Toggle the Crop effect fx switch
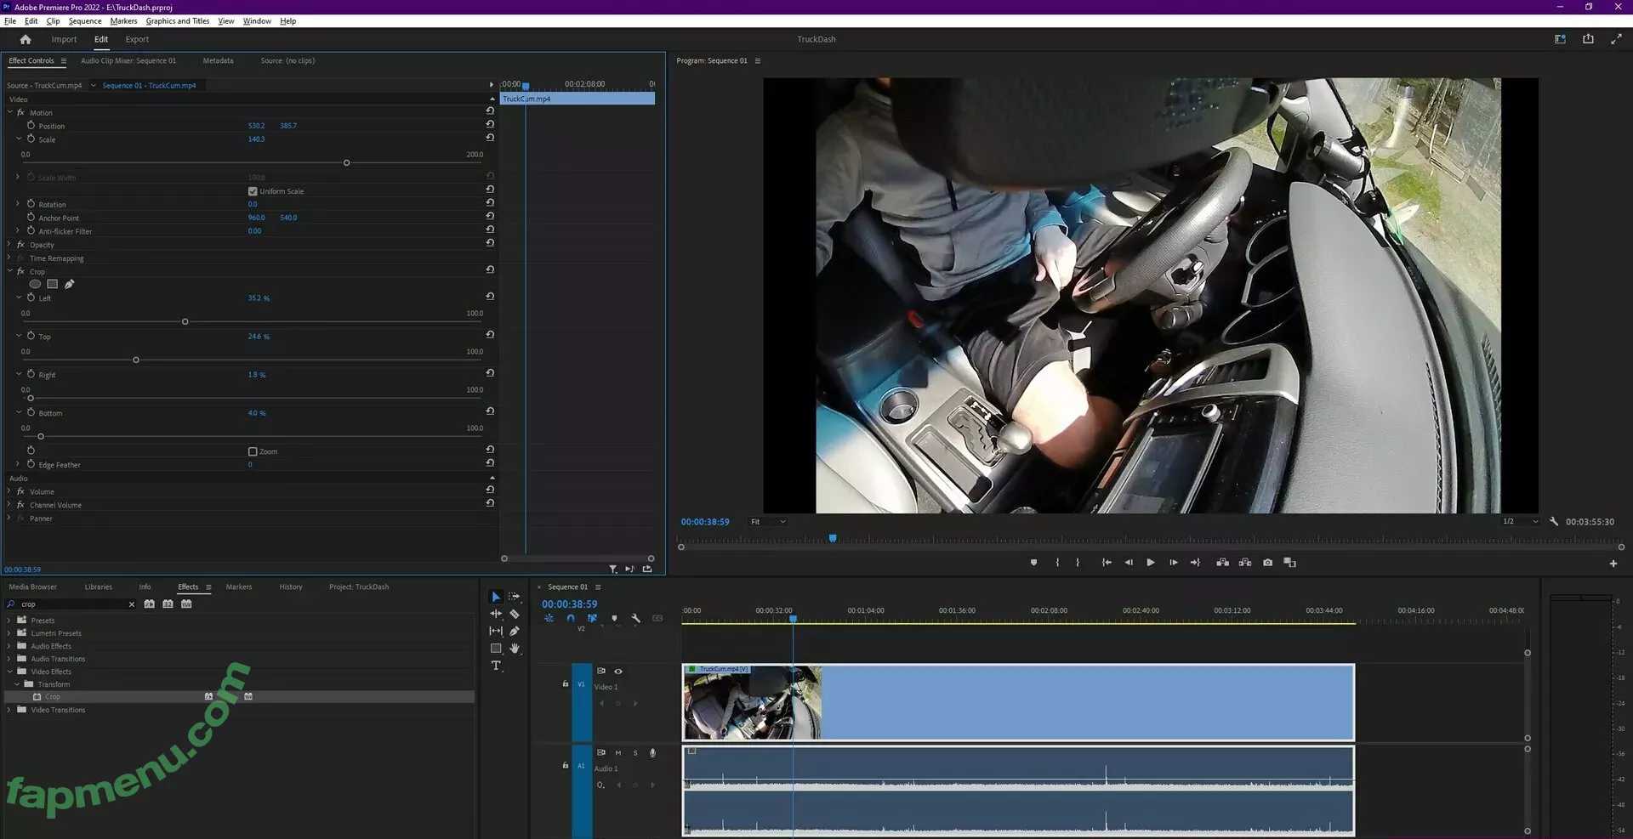The height and width of the screenshot is (839, 1633). [x=21, y=271]
